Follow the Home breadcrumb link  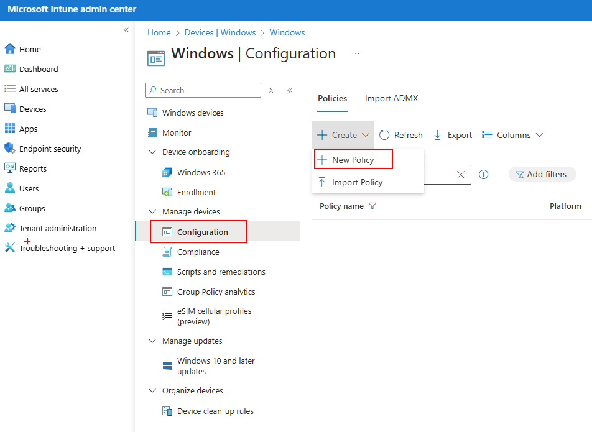coord(159,32)
